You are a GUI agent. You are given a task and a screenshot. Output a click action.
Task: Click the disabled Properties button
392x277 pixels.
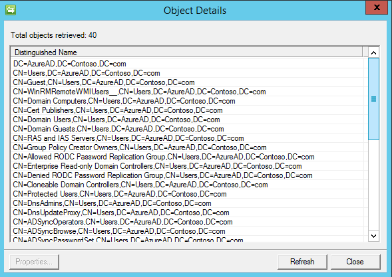(x=34, y=262)
